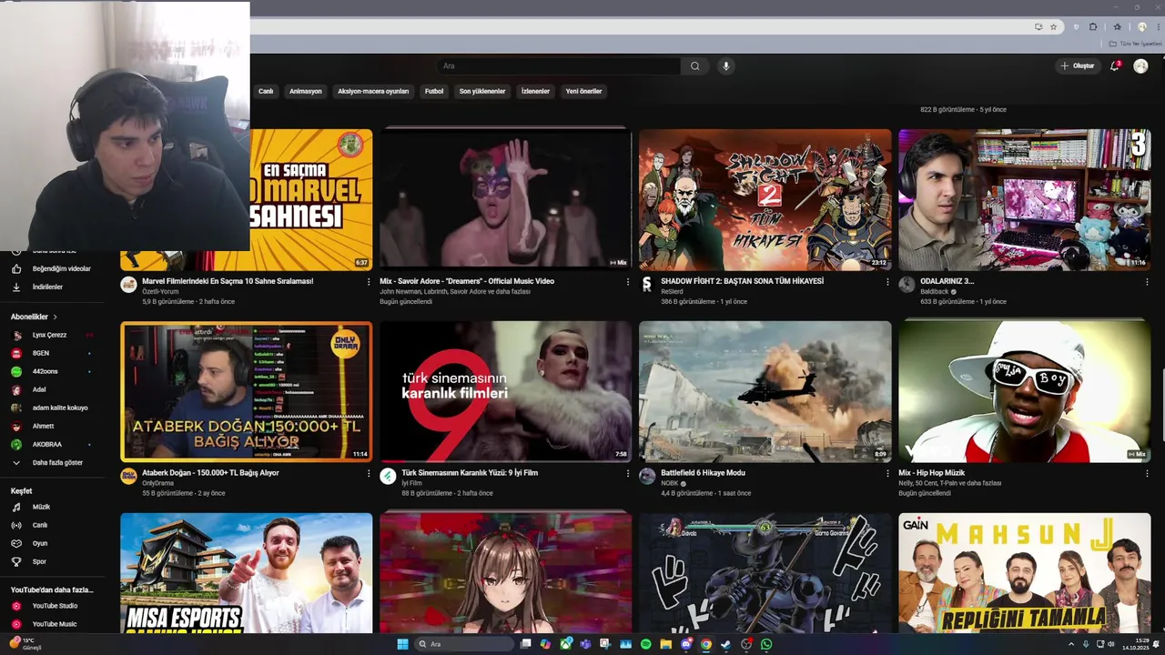Click the YouTube search input field

point(558,65)
